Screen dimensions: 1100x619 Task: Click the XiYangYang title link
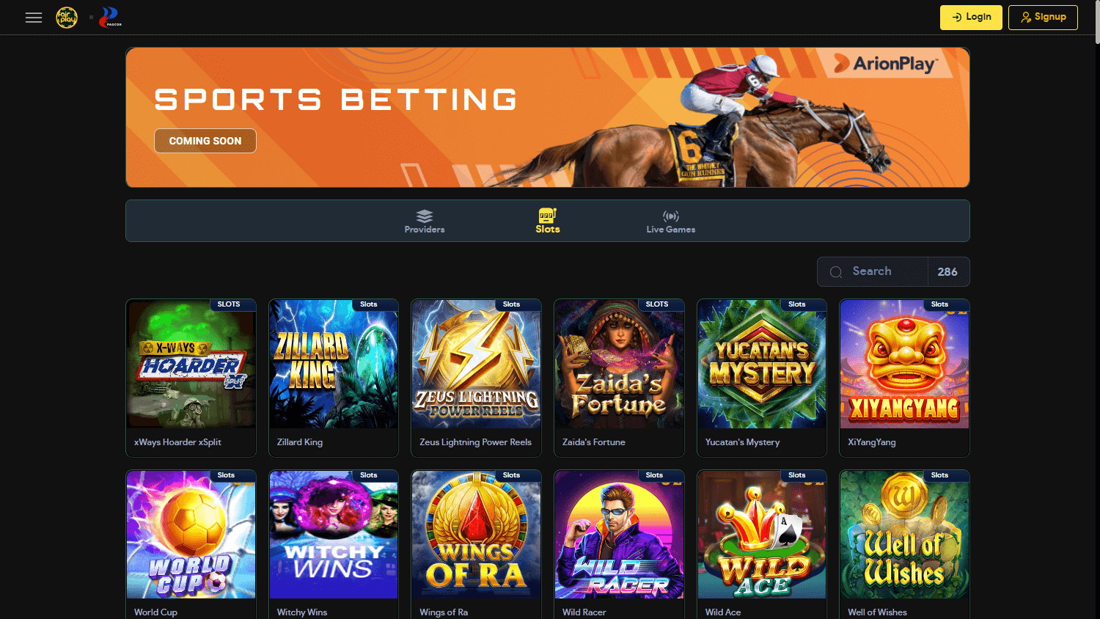[x=872, y=442]
